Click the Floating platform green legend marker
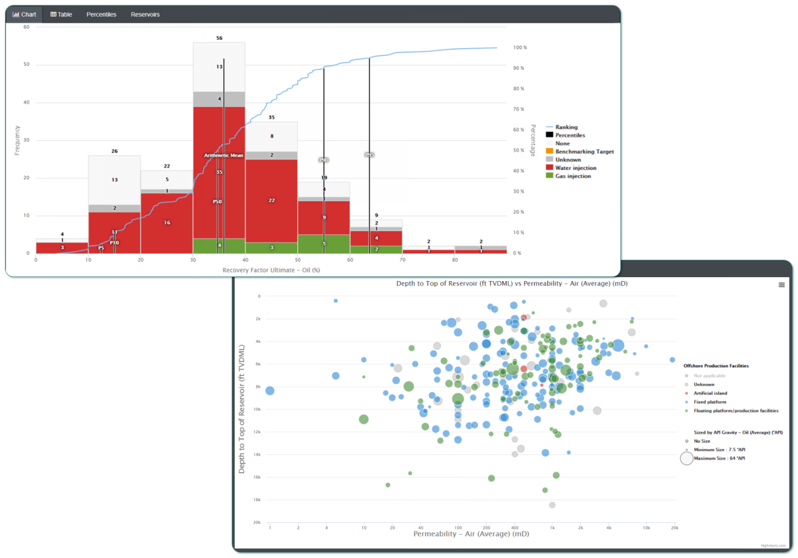Viewport: 798px width, 558px height. click(686, 411)
